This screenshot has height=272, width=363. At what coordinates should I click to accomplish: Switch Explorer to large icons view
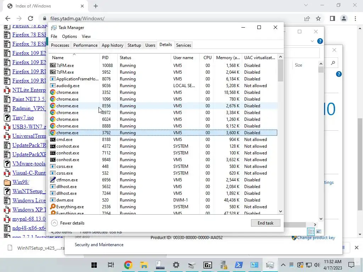tap(319, 232)
